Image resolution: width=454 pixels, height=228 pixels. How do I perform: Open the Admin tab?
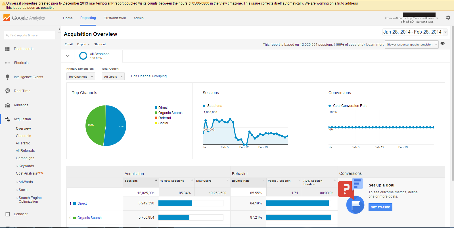139,18
